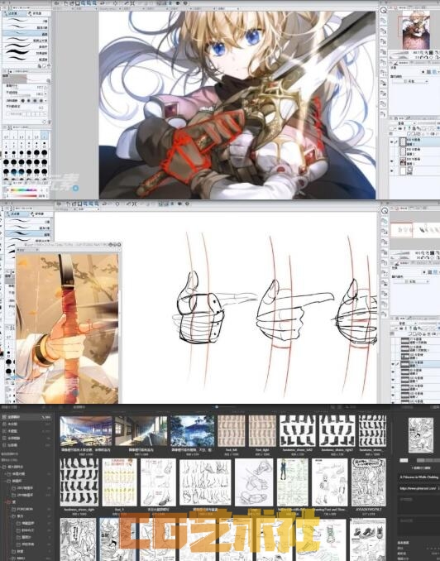This screenshot has width=440, height=561.
Task: Open school corridor thumbnail in image library
Action: point(141,431)
